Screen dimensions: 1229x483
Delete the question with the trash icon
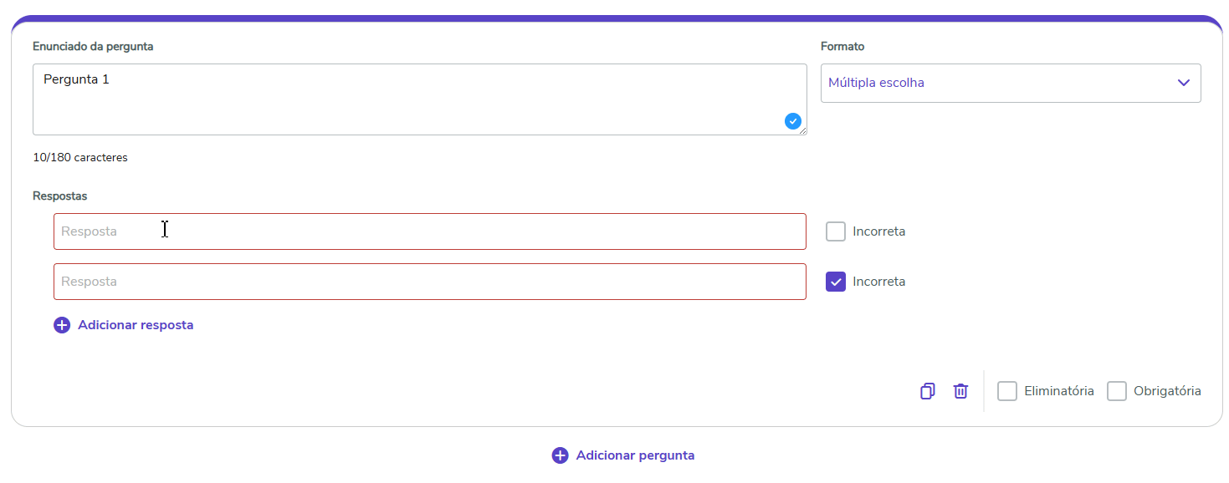pyautogui.click(x=960, y=391)
